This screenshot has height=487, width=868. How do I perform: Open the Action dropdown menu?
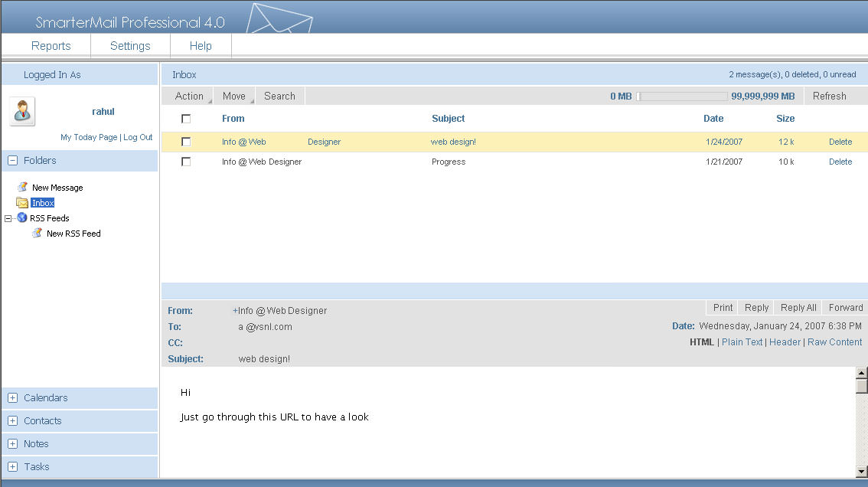188,96
